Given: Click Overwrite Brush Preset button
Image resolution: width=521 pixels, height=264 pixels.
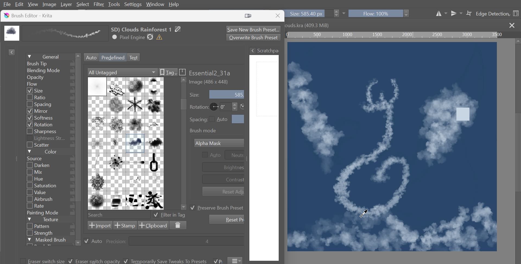Looking at the screenshot, I should (x=253, y=37).
